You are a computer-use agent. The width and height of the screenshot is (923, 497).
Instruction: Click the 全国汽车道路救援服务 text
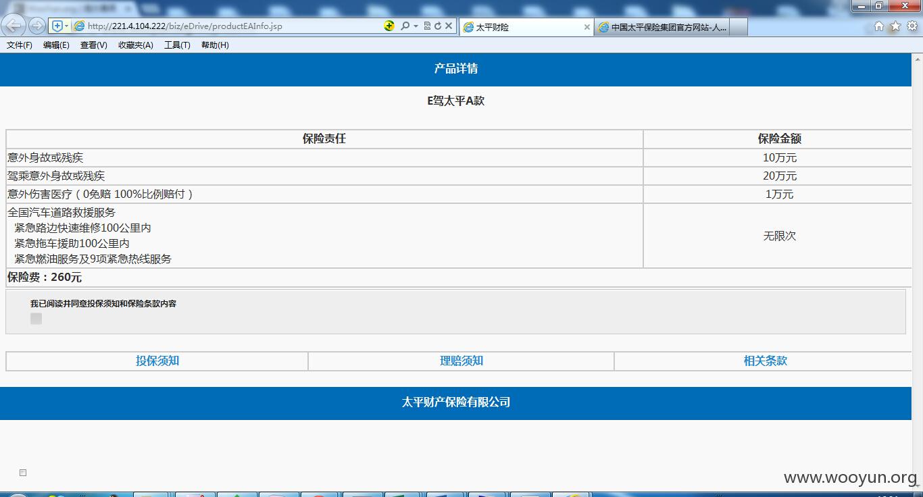(61, 213)
